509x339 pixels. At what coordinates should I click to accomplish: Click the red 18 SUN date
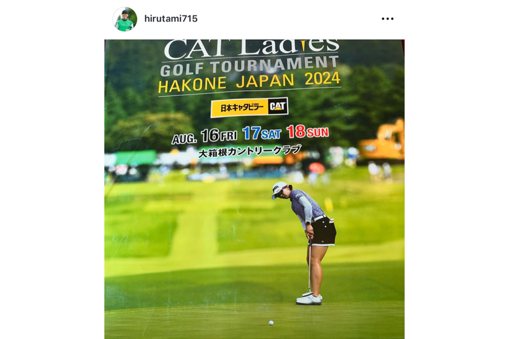(x=308, y=132)
